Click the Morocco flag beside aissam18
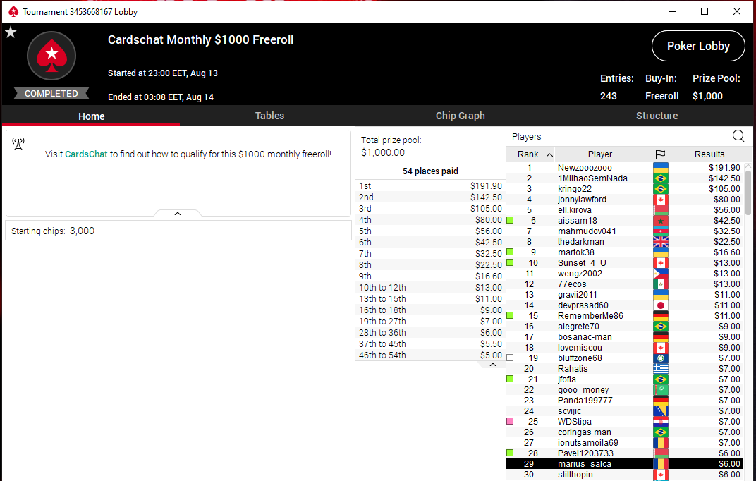The image size is (756, 481). pos(661,221)
